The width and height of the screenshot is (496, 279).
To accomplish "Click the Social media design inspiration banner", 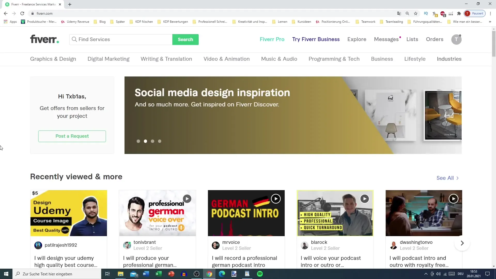I will (293, 115).
